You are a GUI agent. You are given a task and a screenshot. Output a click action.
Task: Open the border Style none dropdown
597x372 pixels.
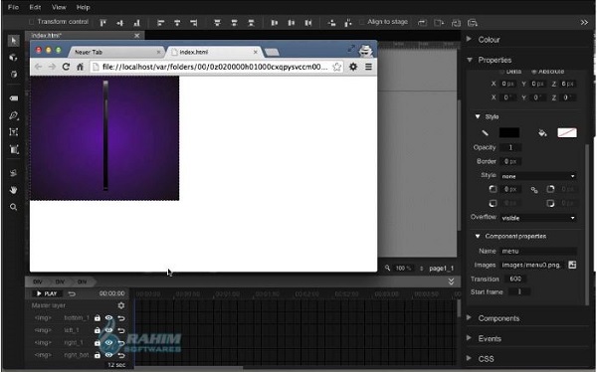pos(538,176)
